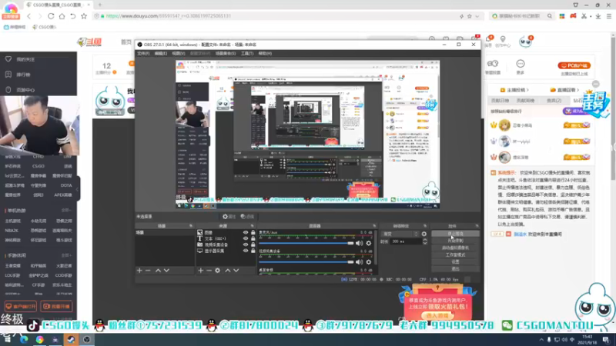Remove the selected scene with the minus icon
The image size is (616, 346).
tap(148, 271)
